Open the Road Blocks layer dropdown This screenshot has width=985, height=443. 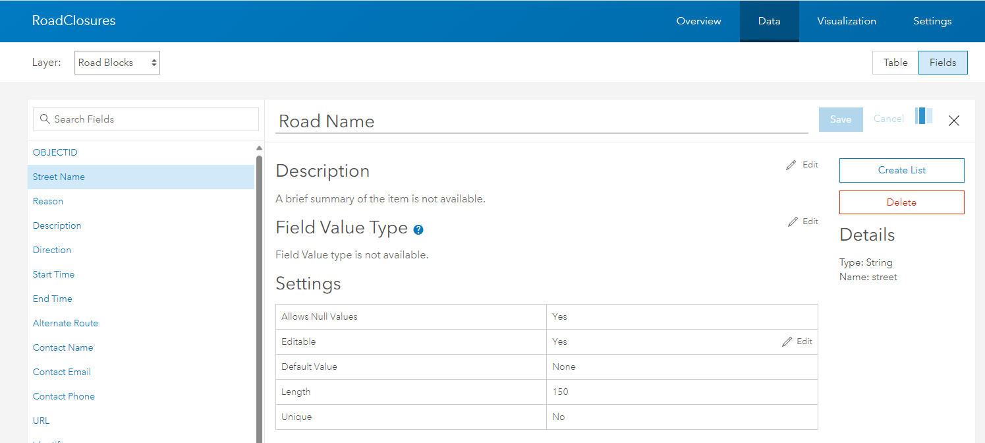(117, 62)
